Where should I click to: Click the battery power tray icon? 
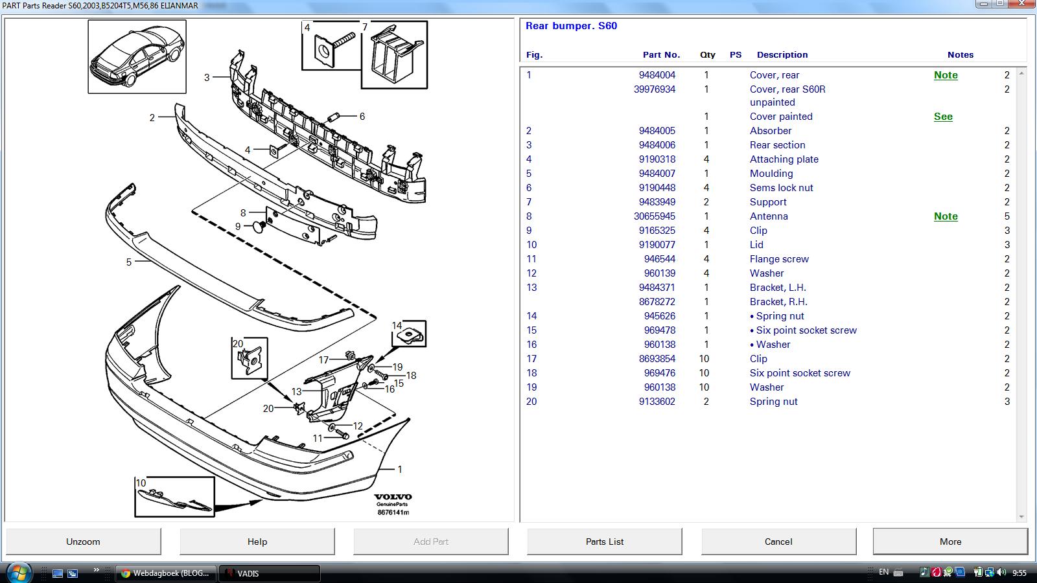coord(978,573)
